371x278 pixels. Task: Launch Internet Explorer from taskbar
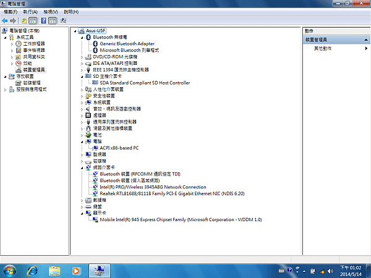pos(32,271)
